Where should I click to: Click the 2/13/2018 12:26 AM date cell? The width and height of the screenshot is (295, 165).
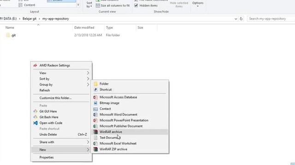click(x=88, y=35)
